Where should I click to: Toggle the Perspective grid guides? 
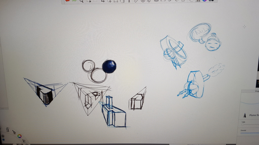156,1
